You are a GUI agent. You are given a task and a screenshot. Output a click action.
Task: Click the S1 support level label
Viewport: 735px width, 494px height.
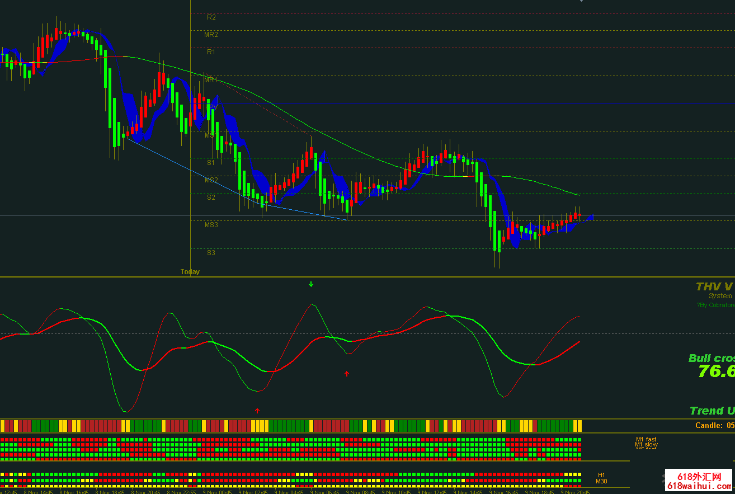point(211,163)
